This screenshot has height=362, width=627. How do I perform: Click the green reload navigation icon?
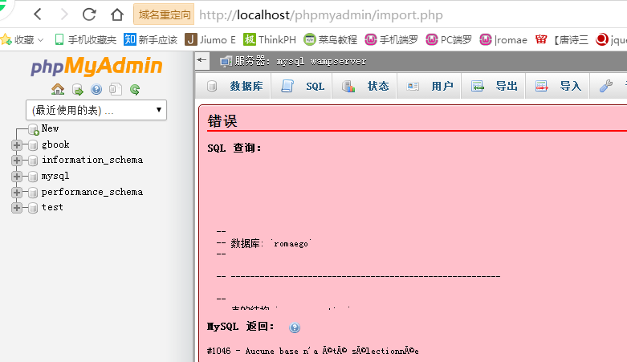pos(135,89)
